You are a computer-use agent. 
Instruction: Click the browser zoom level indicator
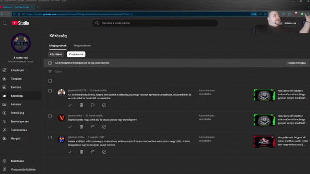pos(254,14)
